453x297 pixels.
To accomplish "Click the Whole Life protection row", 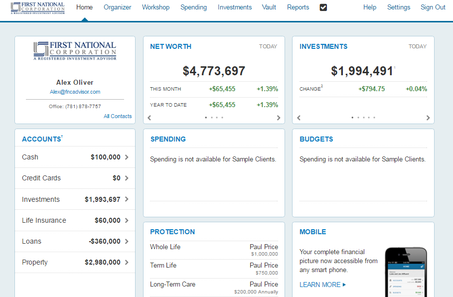I will 214,250.
